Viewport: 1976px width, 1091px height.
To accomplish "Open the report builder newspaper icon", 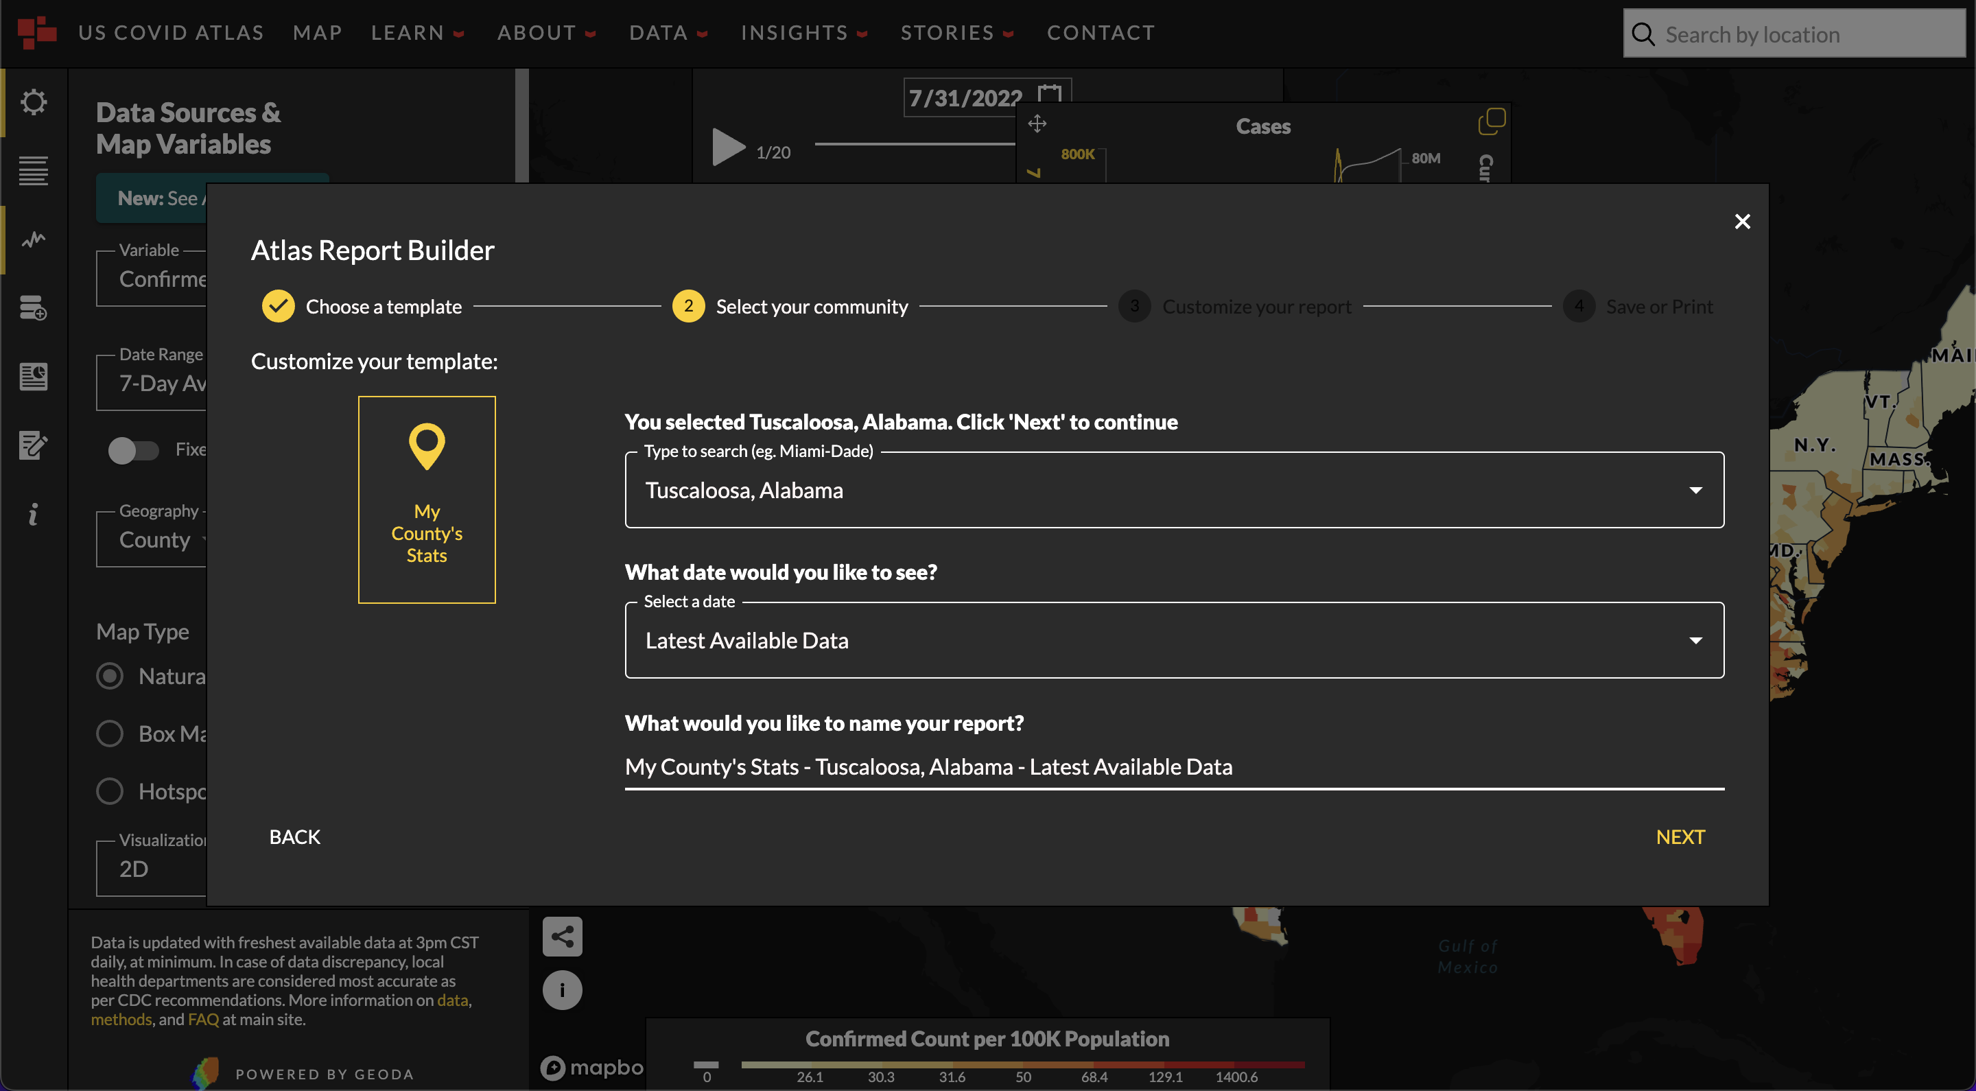I will pyautogui.click(x=33, y=377).
